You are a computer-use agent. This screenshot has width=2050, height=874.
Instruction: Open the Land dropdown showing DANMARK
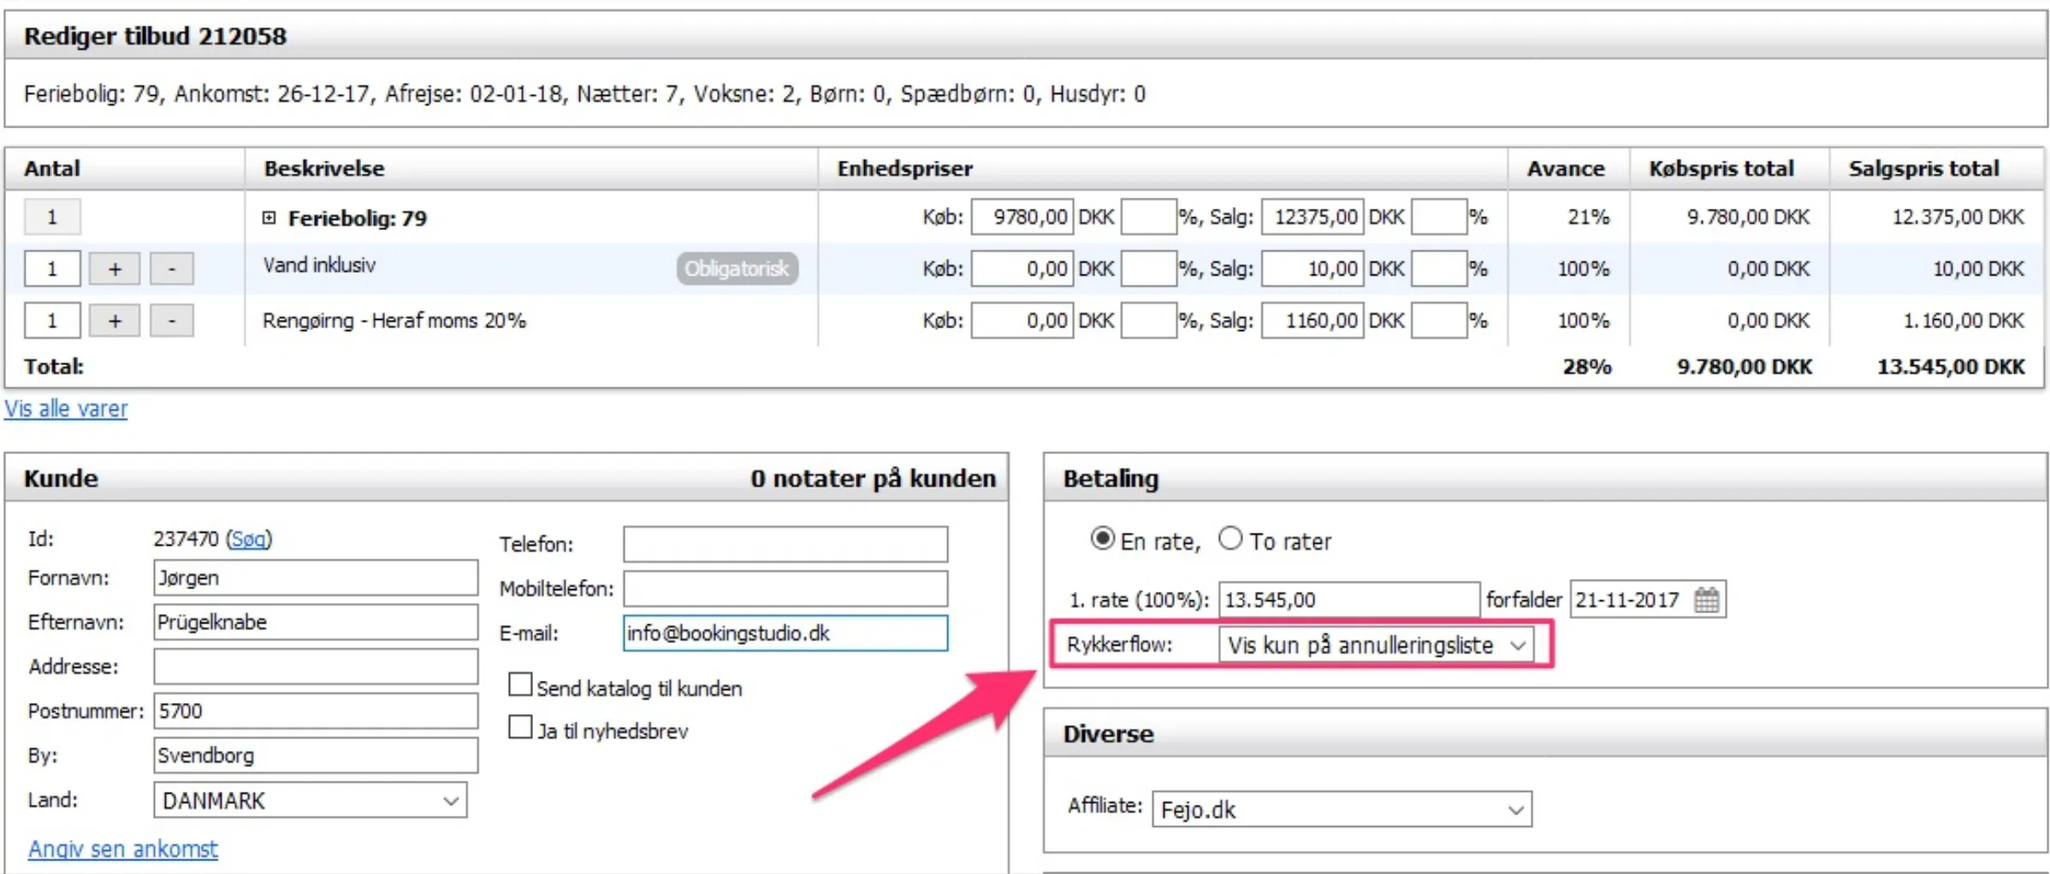[x=310, y=800]
